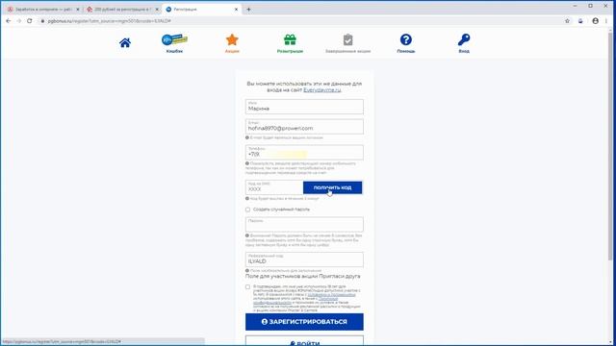Open the browser three-dot menu
Viewport: 616px width, 346px height.
click(x=606, y=21)
